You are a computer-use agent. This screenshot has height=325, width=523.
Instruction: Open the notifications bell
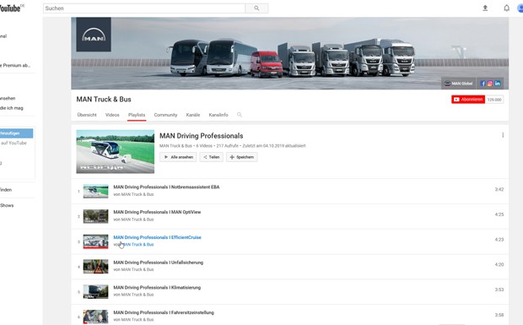tap(506, 8)
